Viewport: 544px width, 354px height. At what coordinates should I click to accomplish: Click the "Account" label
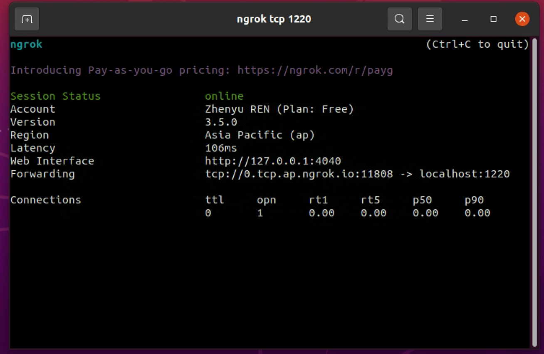click(33, 109)
